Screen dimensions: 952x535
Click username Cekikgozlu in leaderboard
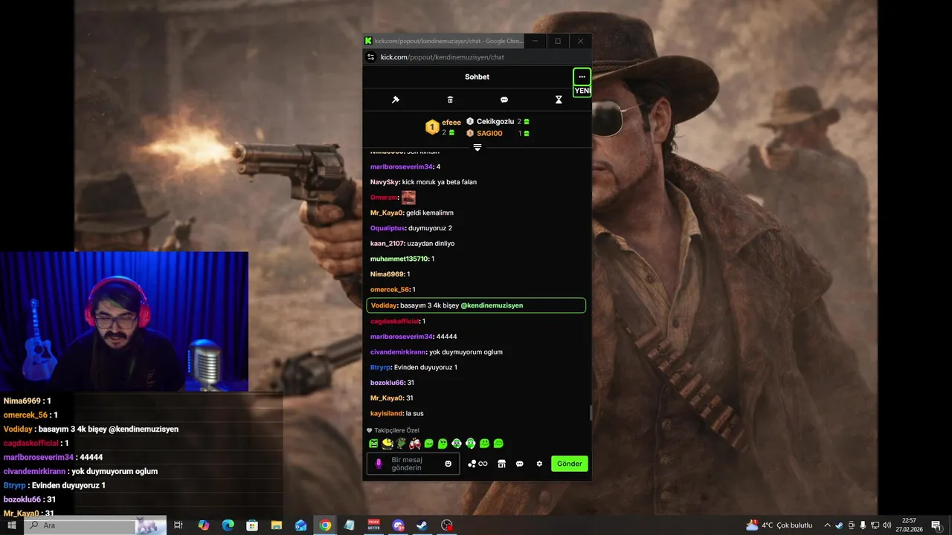[x=495, y=121]
